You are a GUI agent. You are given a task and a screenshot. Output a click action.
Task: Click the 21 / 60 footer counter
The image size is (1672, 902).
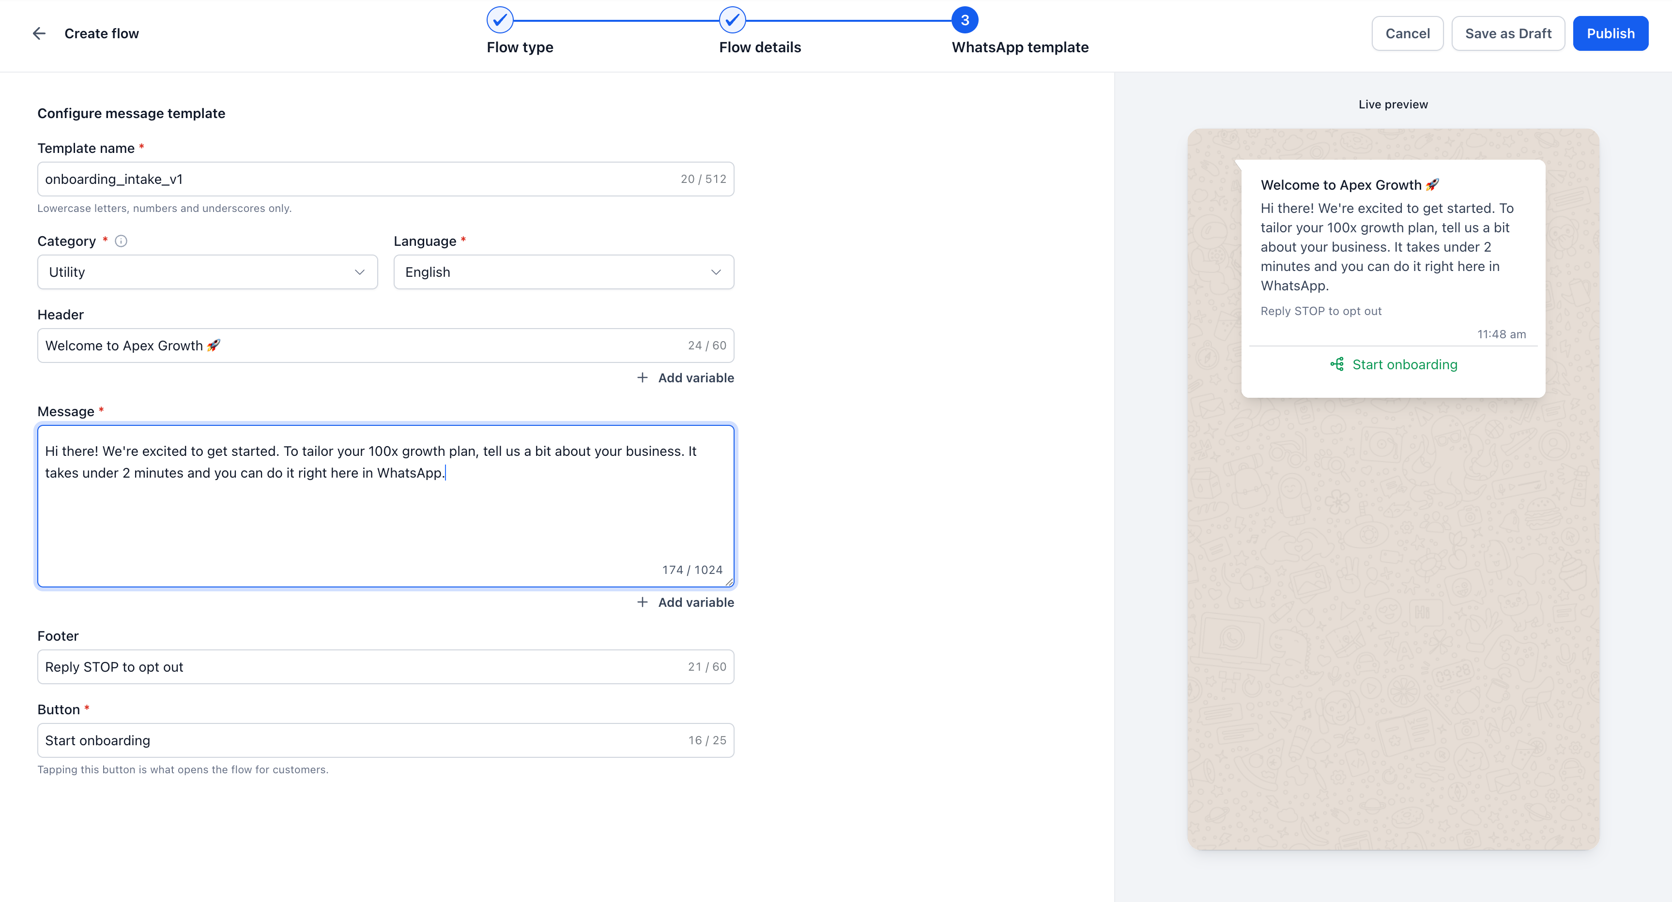coord(707,667)
